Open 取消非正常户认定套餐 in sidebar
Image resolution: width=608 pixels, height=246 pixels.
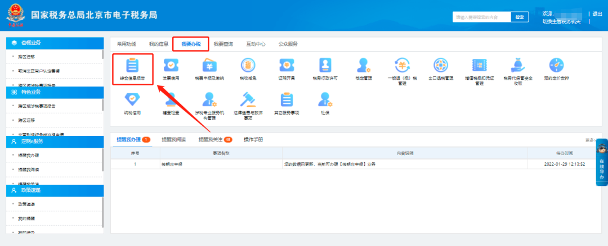click(38, 71)
